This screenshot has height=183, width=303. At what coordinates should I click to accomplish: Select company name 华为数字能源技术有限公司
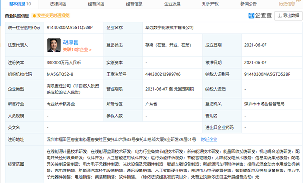(169, 27)
